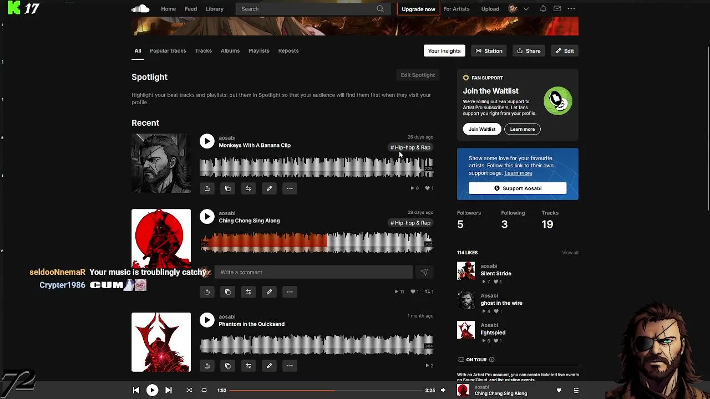Screen dimensions: 710x399
Task: Open the next-up queue icon
Action: [x=576, y=390]
